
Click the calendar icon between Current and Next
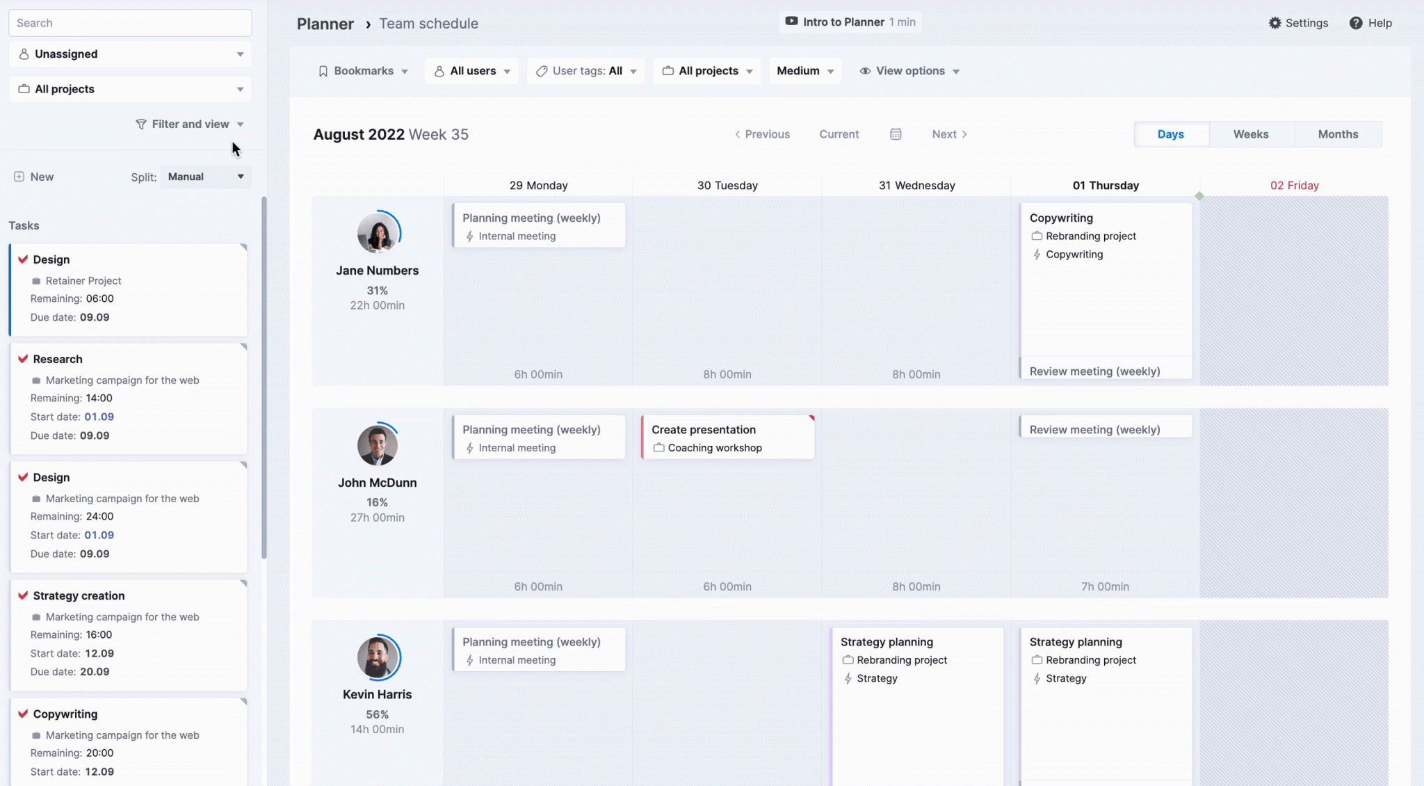pyautogui.click(x=896, y=134)
